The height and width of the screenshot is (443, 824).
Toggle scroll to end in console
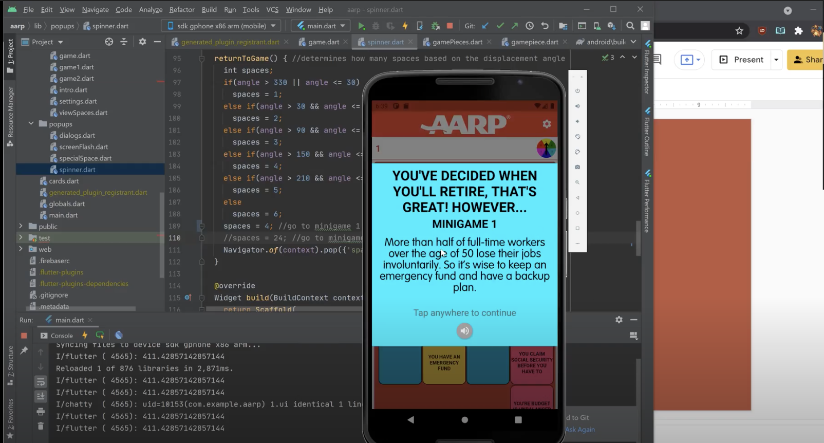41,396
